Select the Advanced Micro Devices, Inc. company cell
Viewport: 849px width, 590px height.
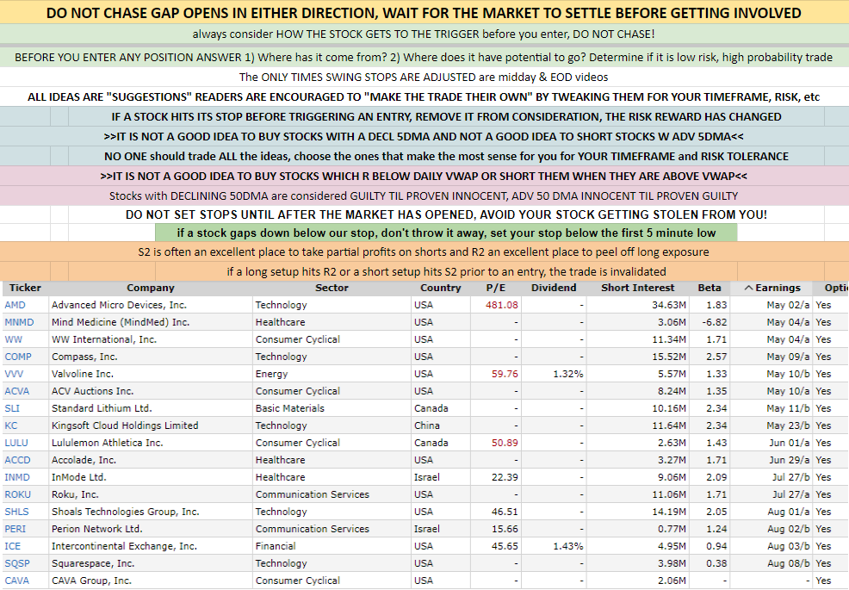[151, 305]
